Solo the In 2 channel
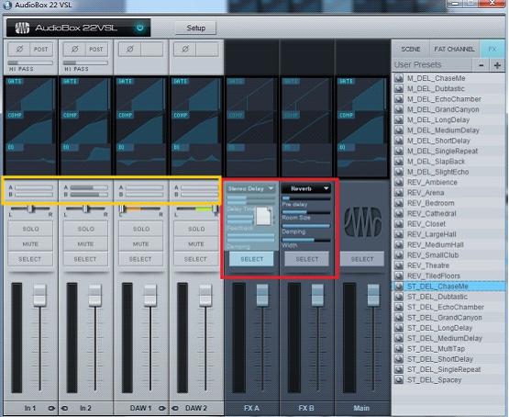The width and height of the screenshot is (509, 417). [85, 229]
